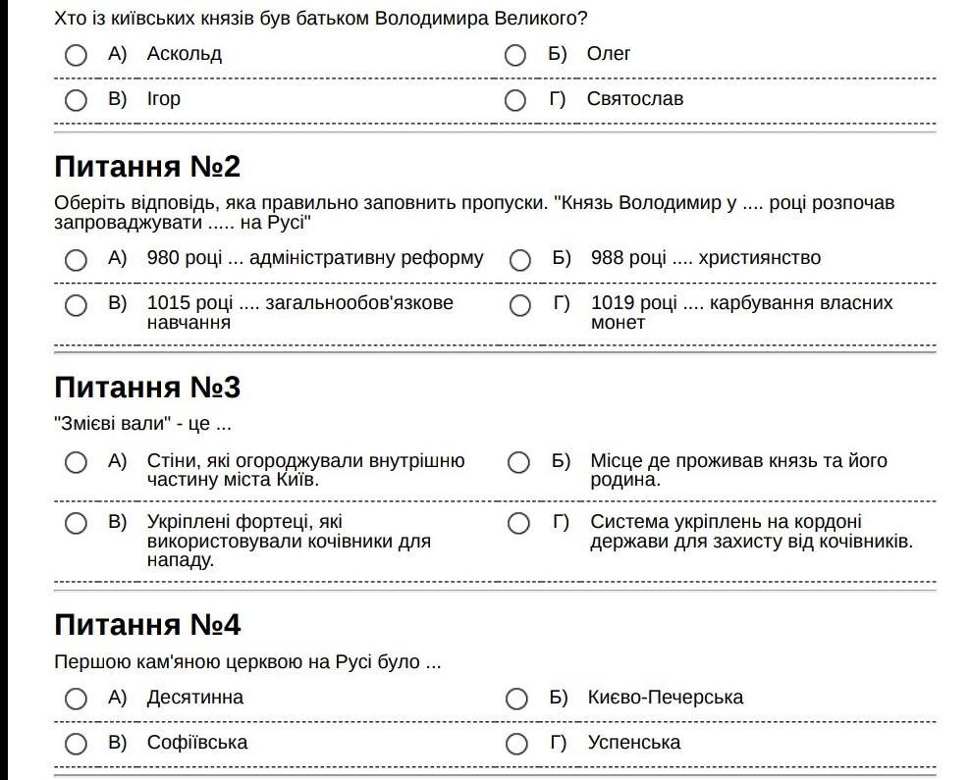Image resolution: width=971 pixels, height=780 pixels.
Task: Choose the Олег answer option
Action: click(515, 55)
